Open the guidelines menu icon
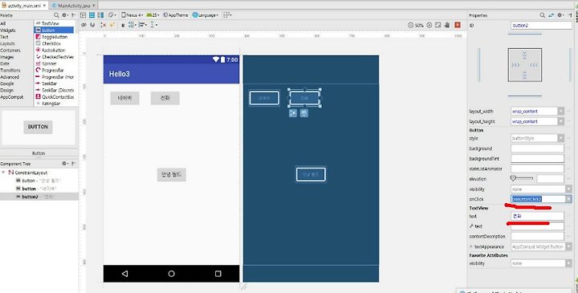Image resolution: width=578 pixels, height=293 pixels. click(x=153, y=25)
